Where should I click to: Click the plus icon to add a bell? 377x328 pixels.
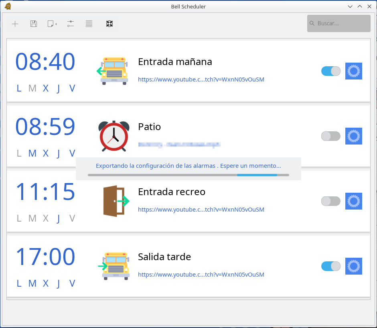[15, 24]
